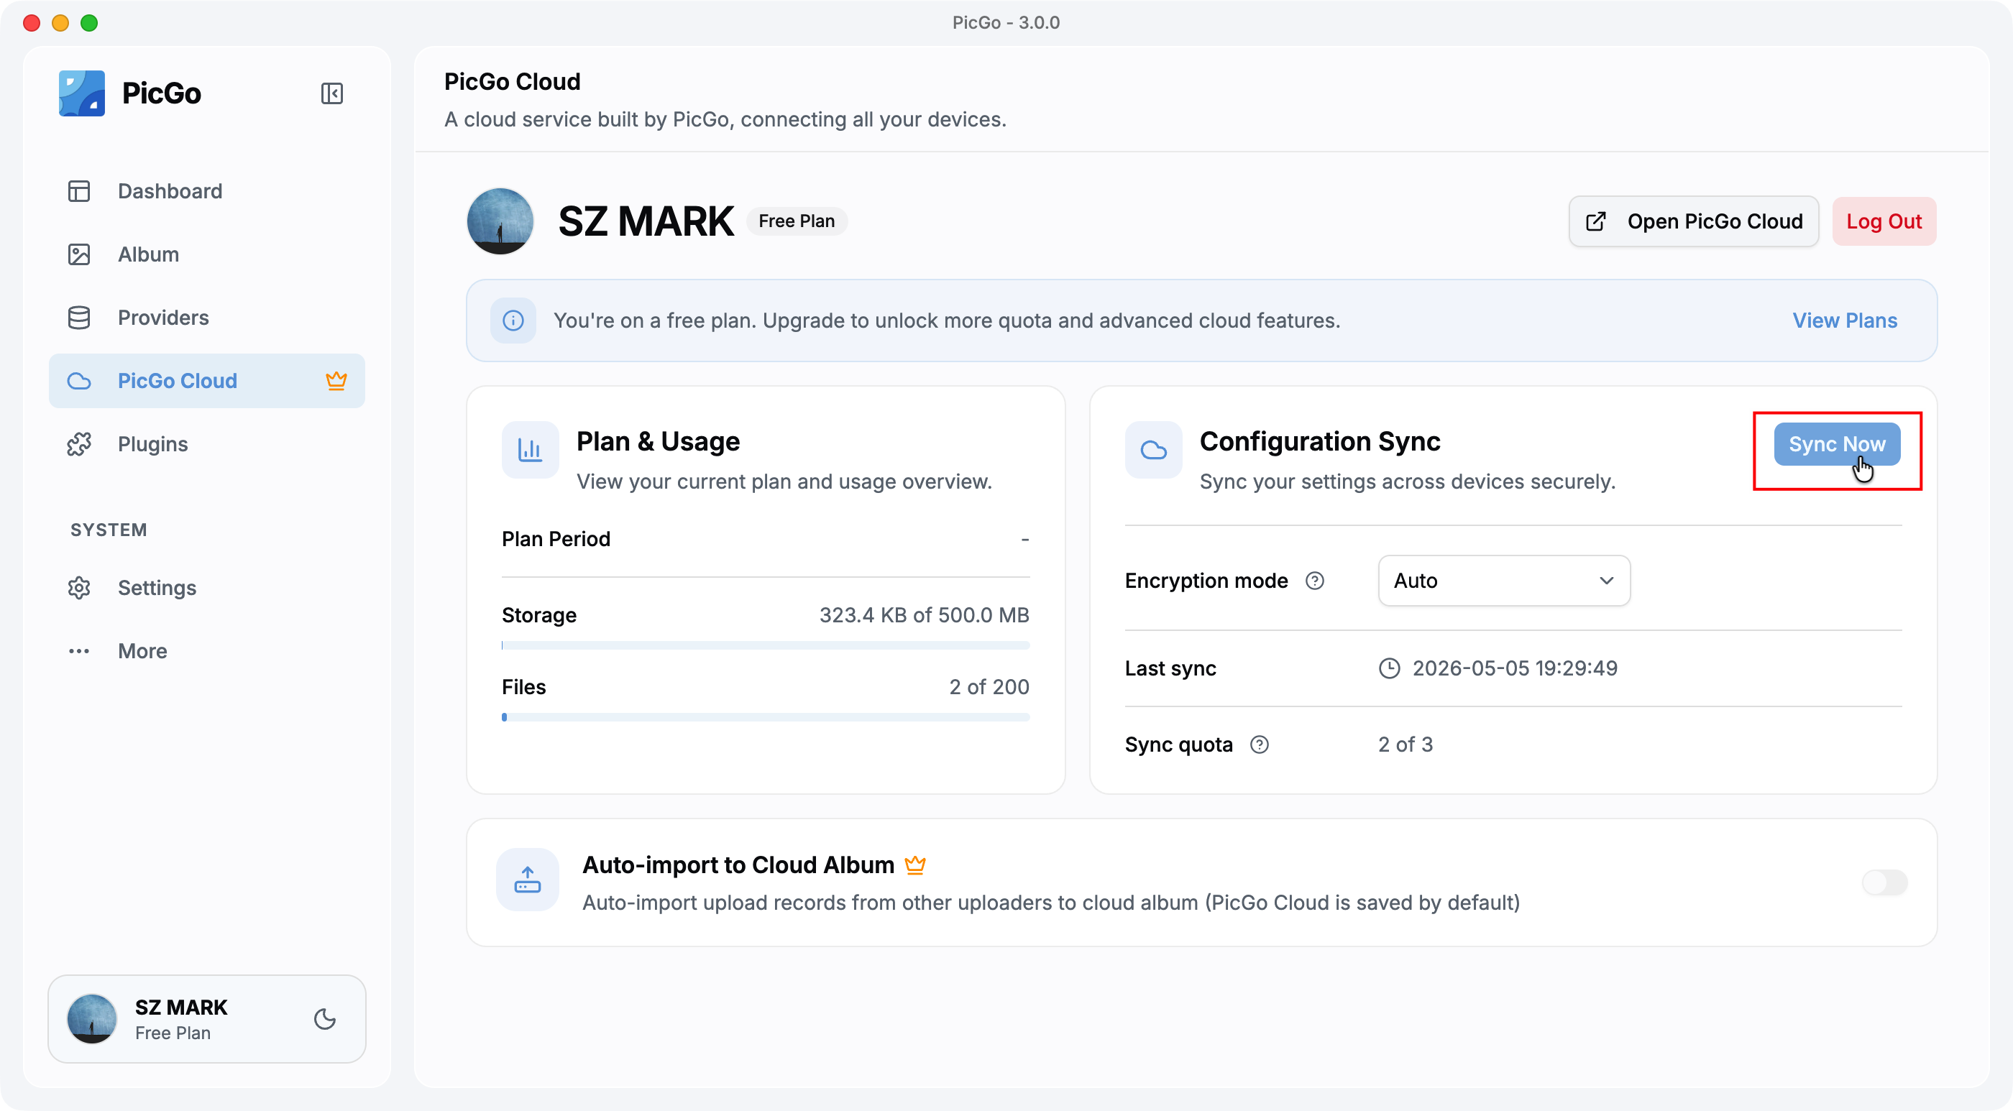2013x1111 pixels.
Task: Enable the Auto-import to Cloud Album switch
Action: point(1884,883)
